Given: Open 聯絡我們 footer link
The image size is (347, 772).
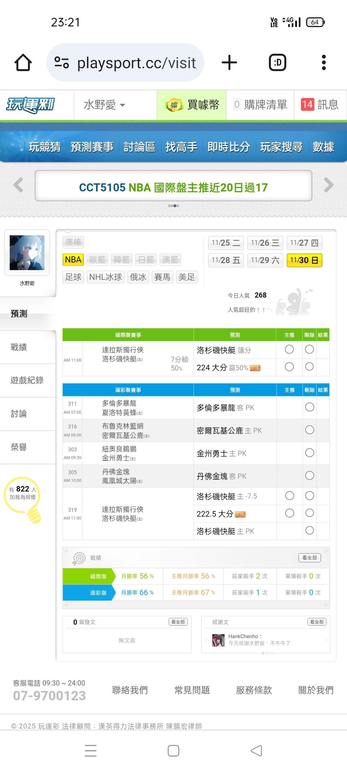Looking at the screenshot, I should tap(130, 690).
